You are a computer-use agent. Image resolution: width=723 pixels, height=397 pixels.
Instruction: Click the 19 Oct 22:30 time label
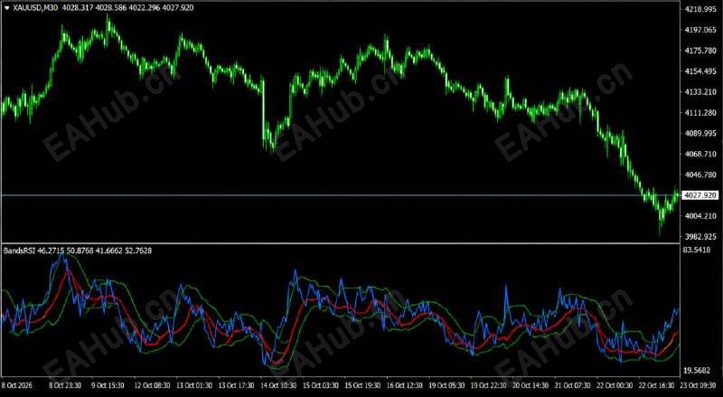[489, 385]
